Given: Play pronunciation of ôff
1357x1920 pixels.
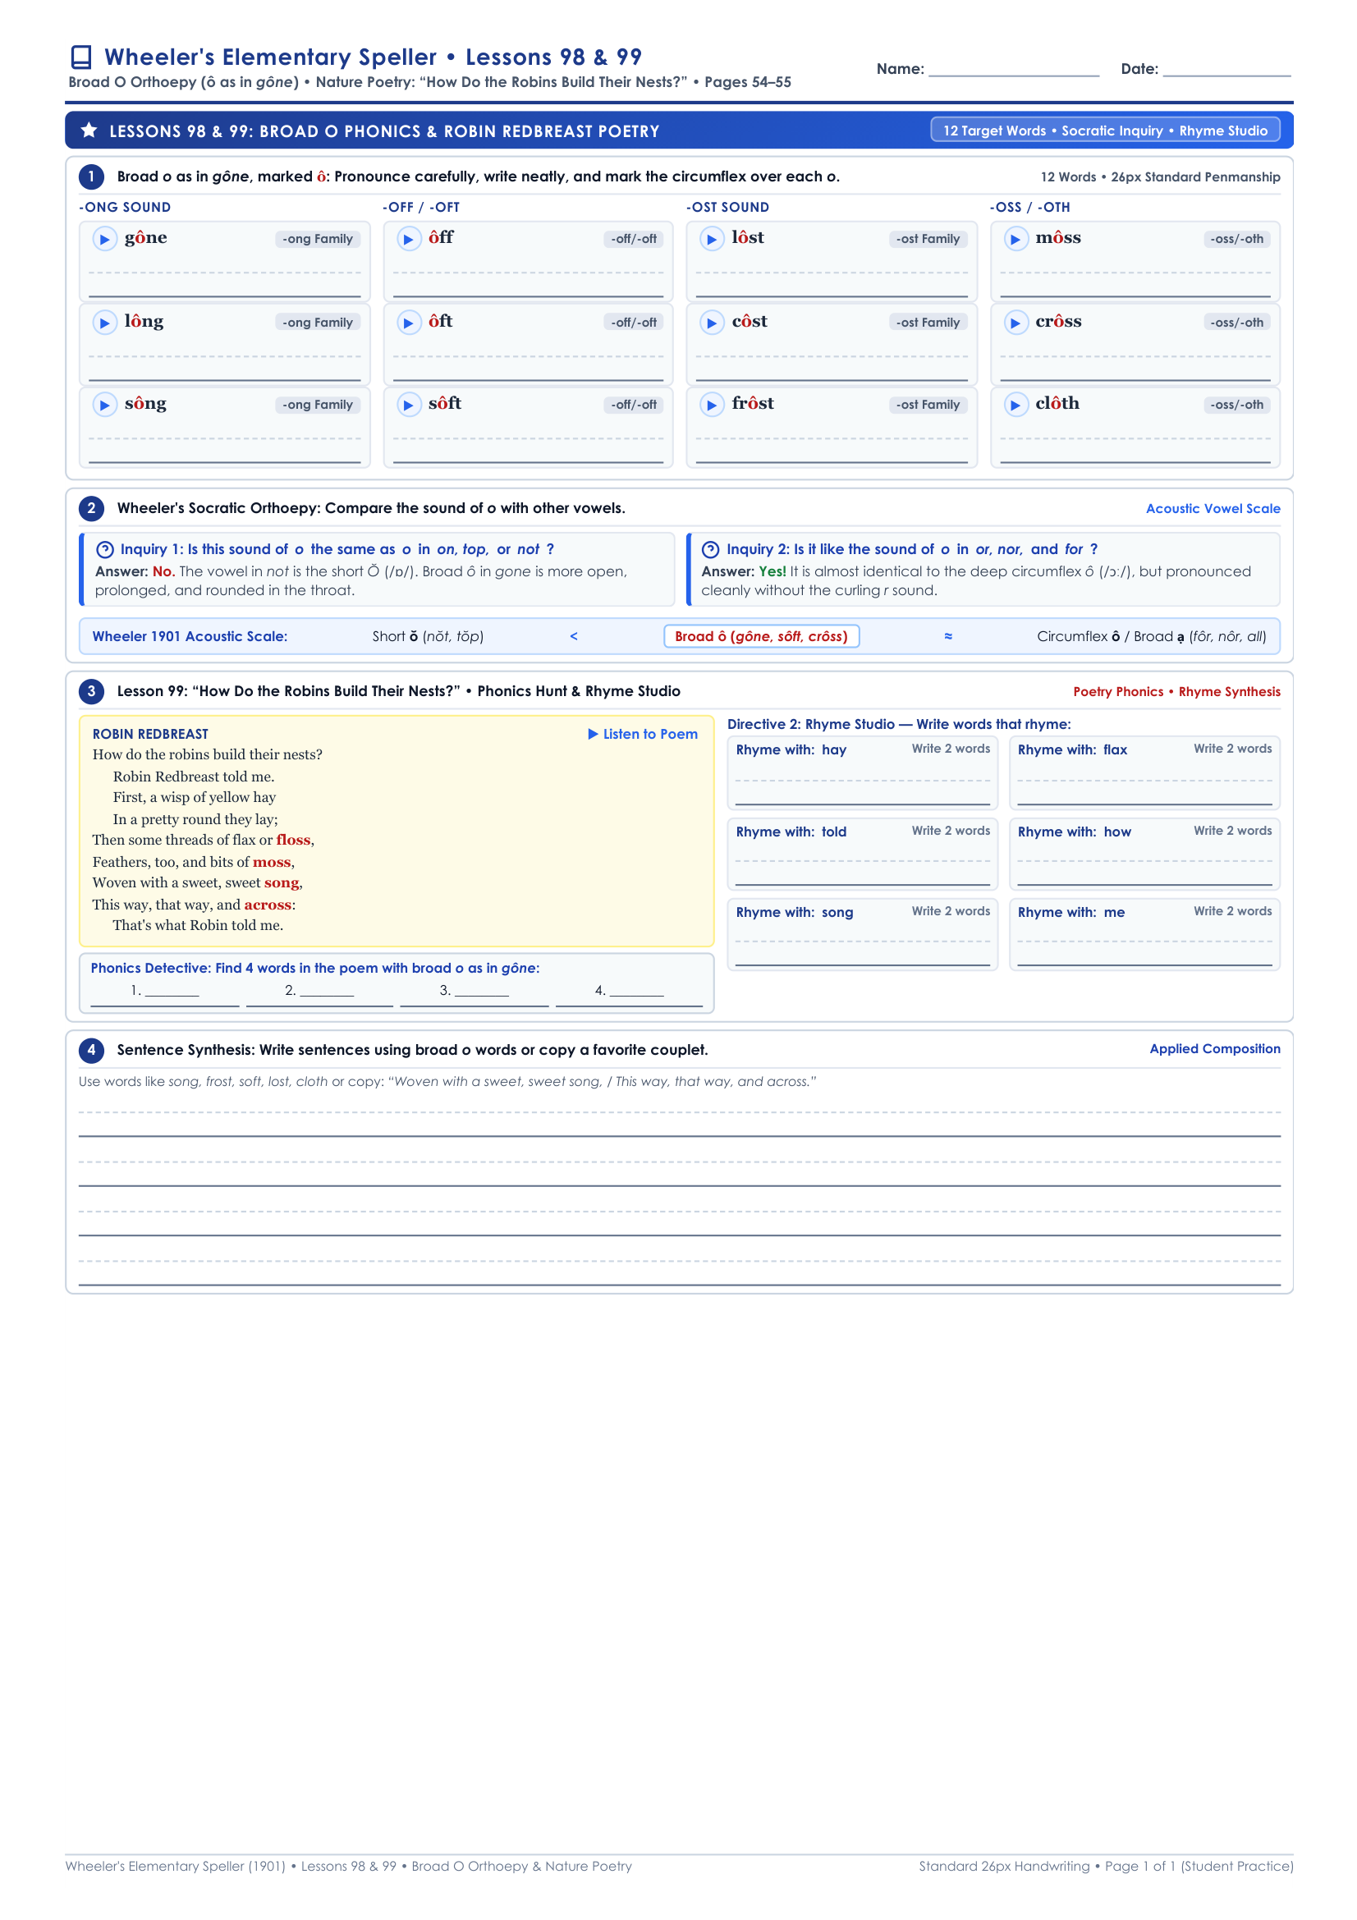Looking at the screenshot, I should [x=408, y=239].
